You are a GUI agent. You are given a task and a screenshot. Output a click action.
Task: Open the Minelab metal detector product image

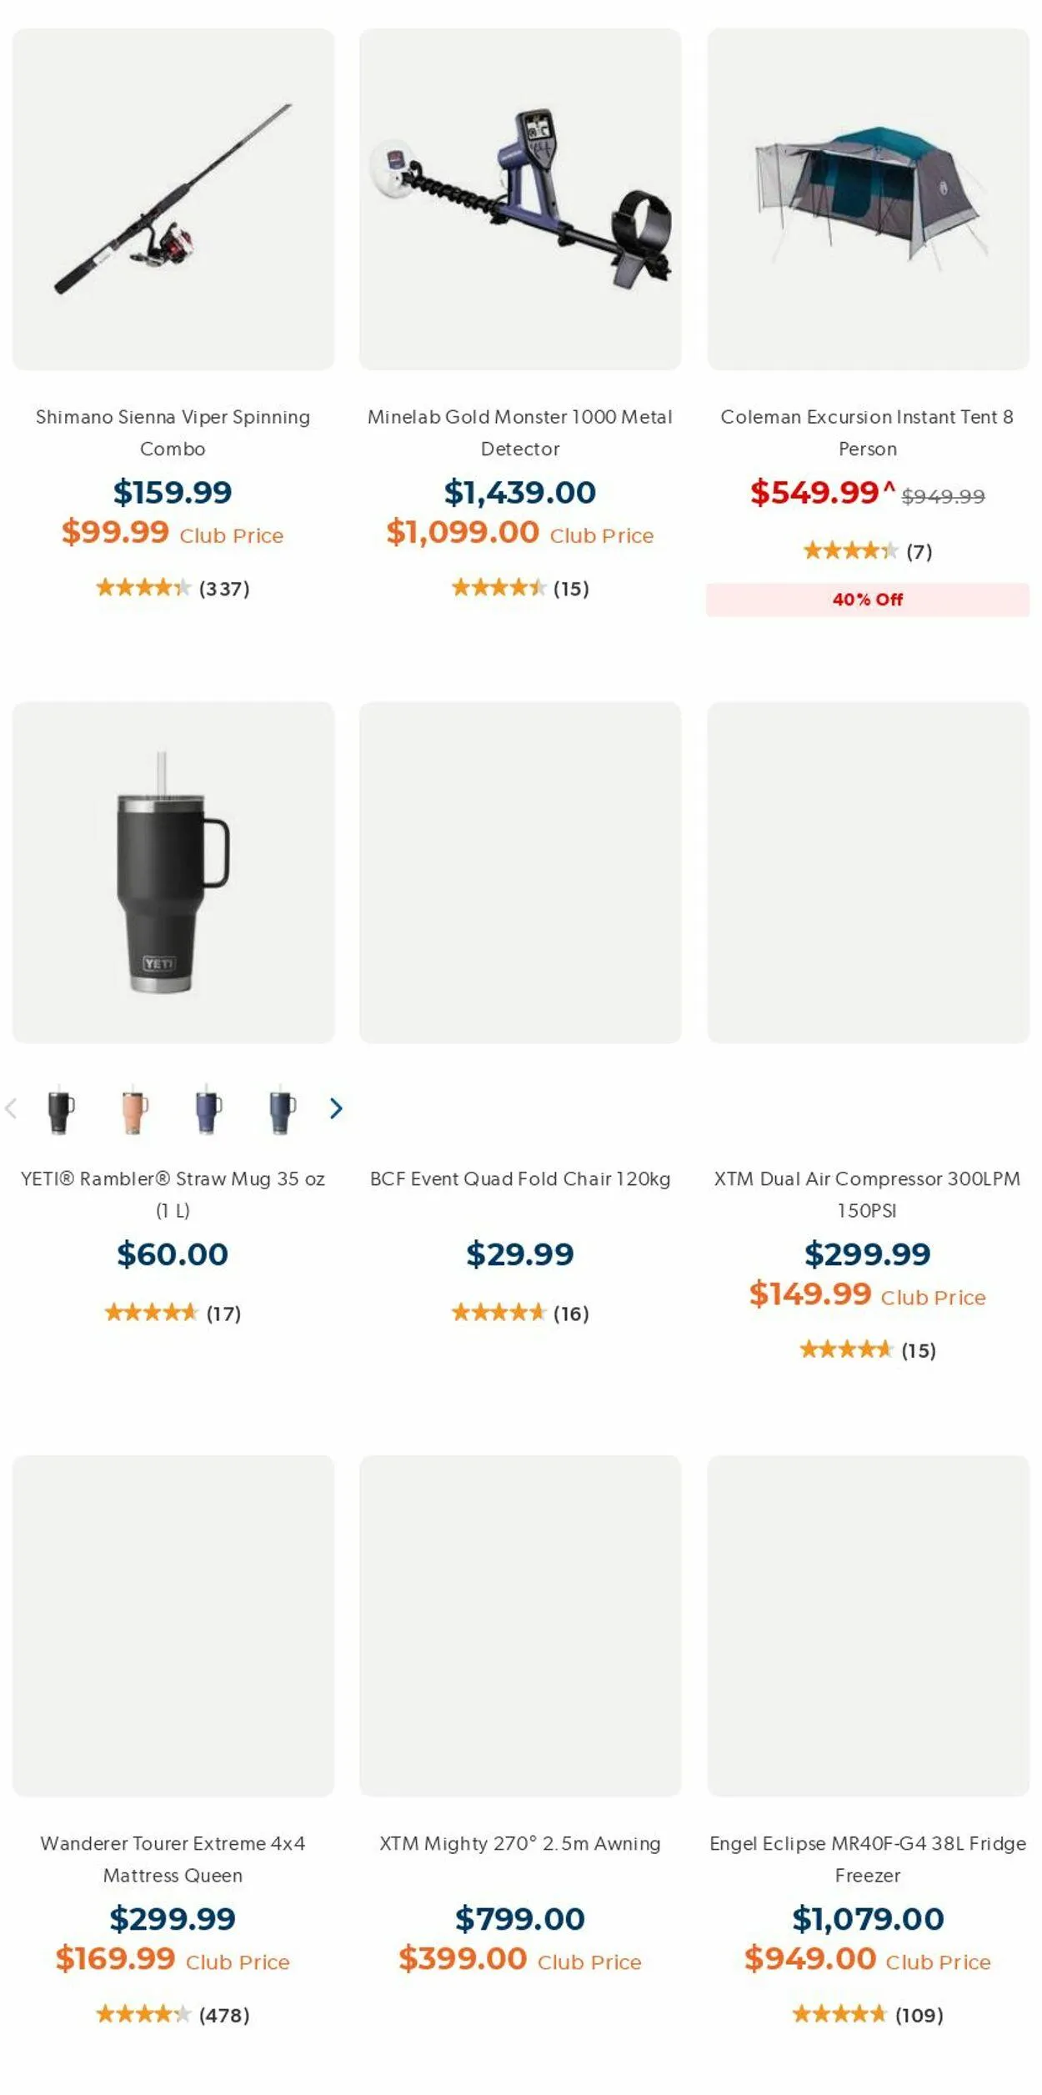pyautogui.click(x=520, y=199)
